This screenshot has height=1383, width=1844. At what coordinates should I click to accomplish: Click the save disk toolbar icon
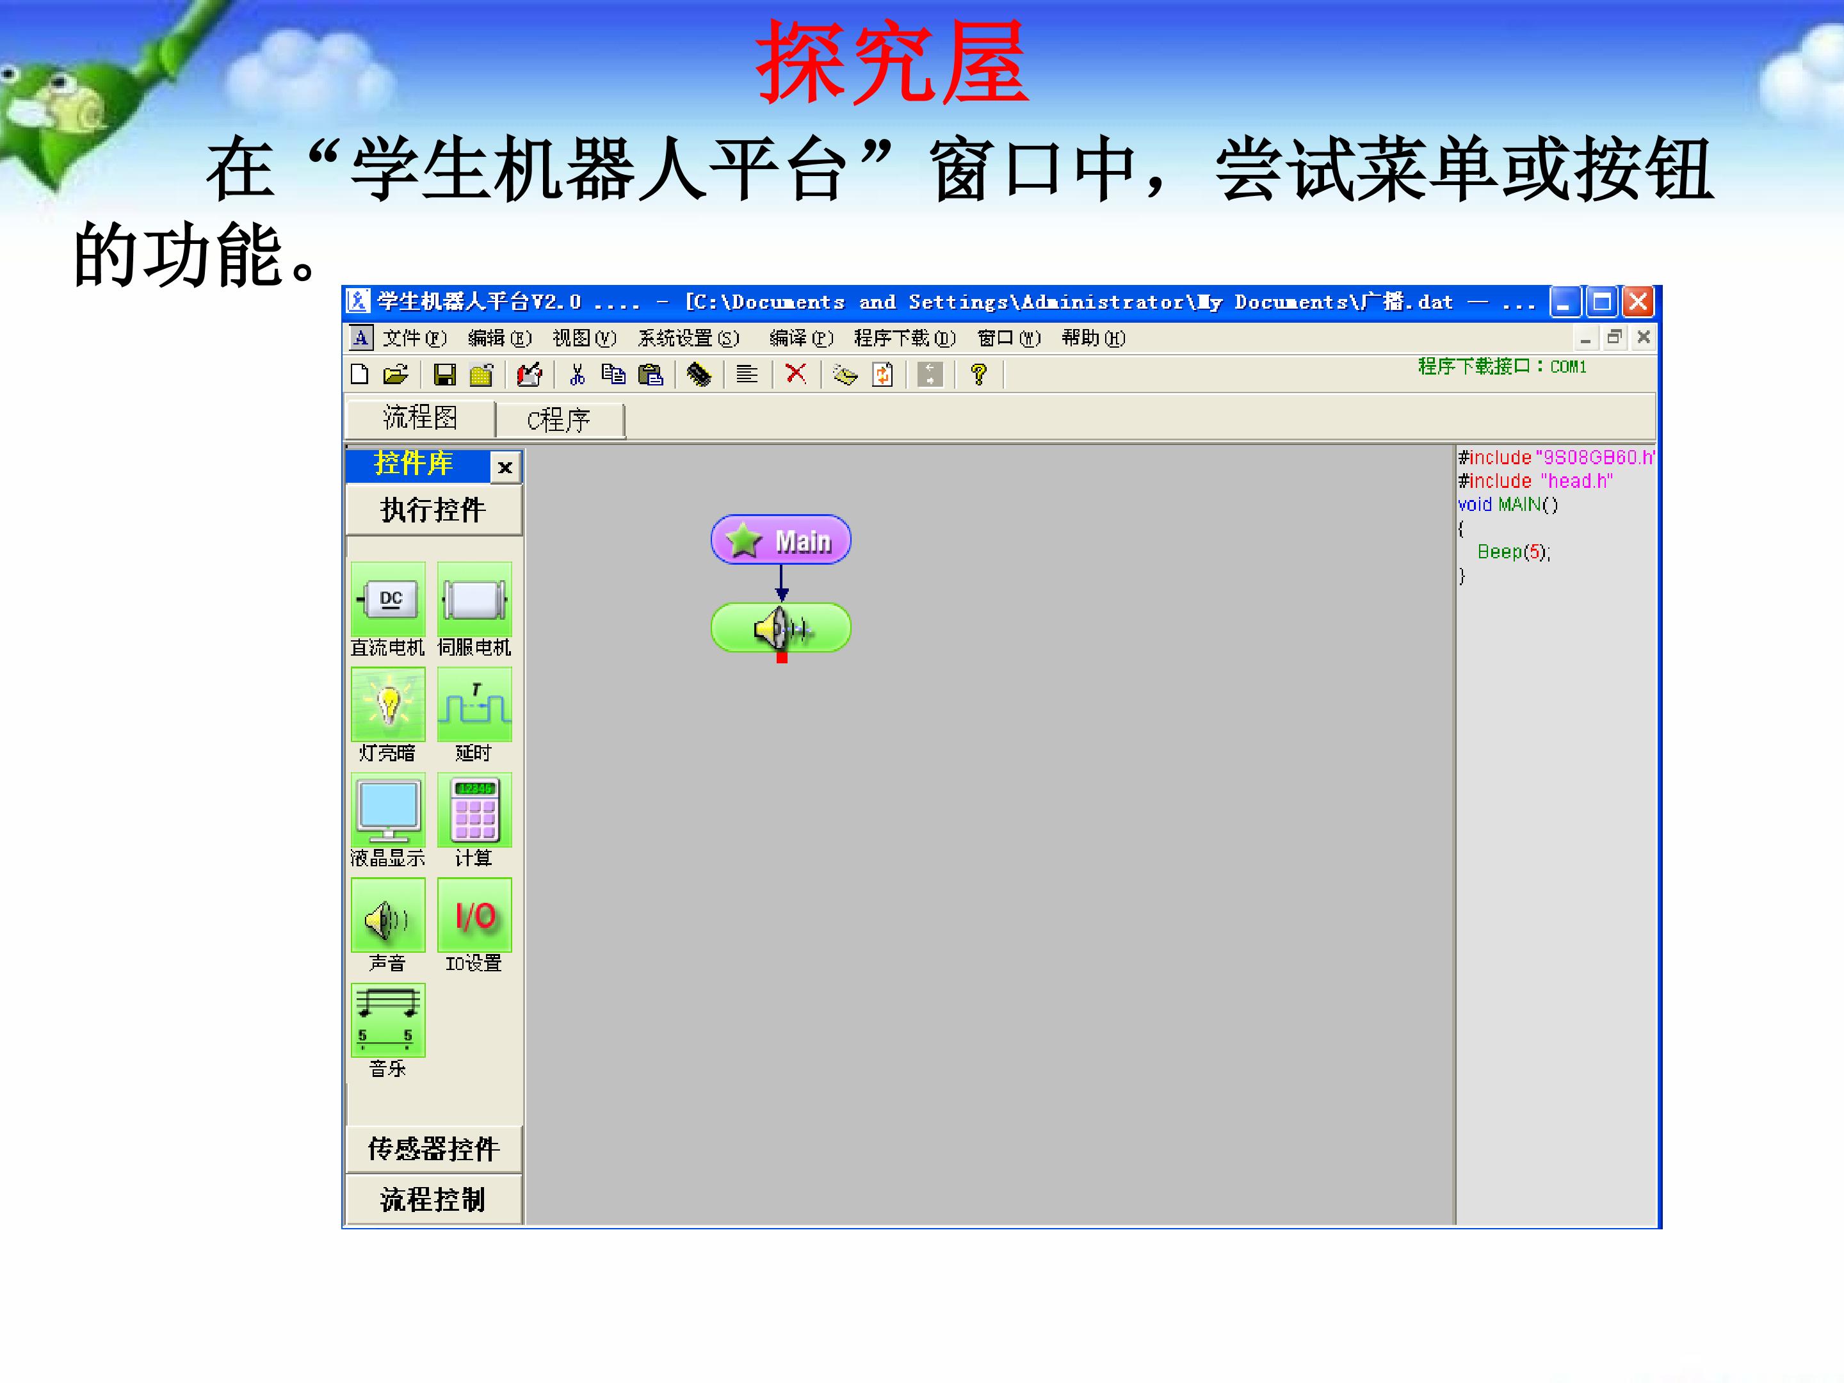click(x=444, y=375)
